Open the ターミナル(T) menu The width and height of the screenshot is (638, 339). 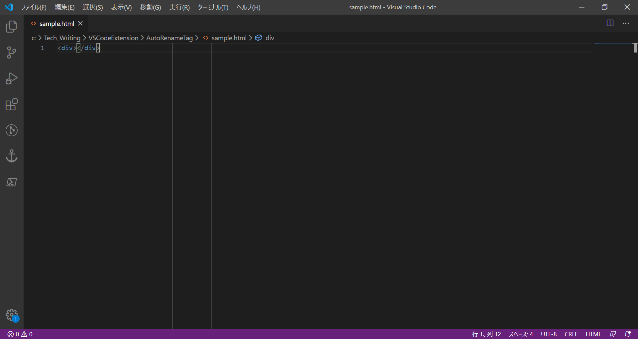pos(213,7)
